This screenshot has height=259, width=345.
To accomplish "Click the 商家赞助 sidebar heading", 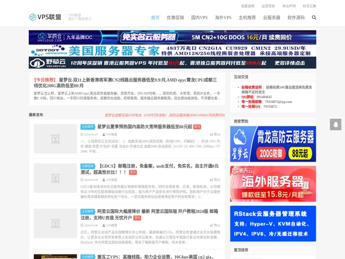I will coord(241,121).
